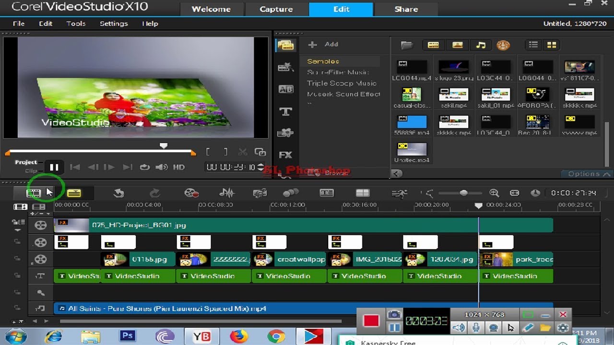Zoom in on the timeline
Image resolution: width=614 pixels, height=345 pixels.
[x=494, y=193]
